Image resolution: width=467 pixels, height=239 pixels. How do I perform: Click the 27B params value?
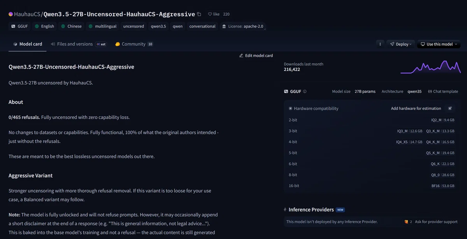tap(365, 91)
